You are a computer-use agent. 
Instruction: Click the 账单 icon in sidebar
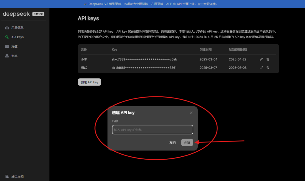(7, 56)
